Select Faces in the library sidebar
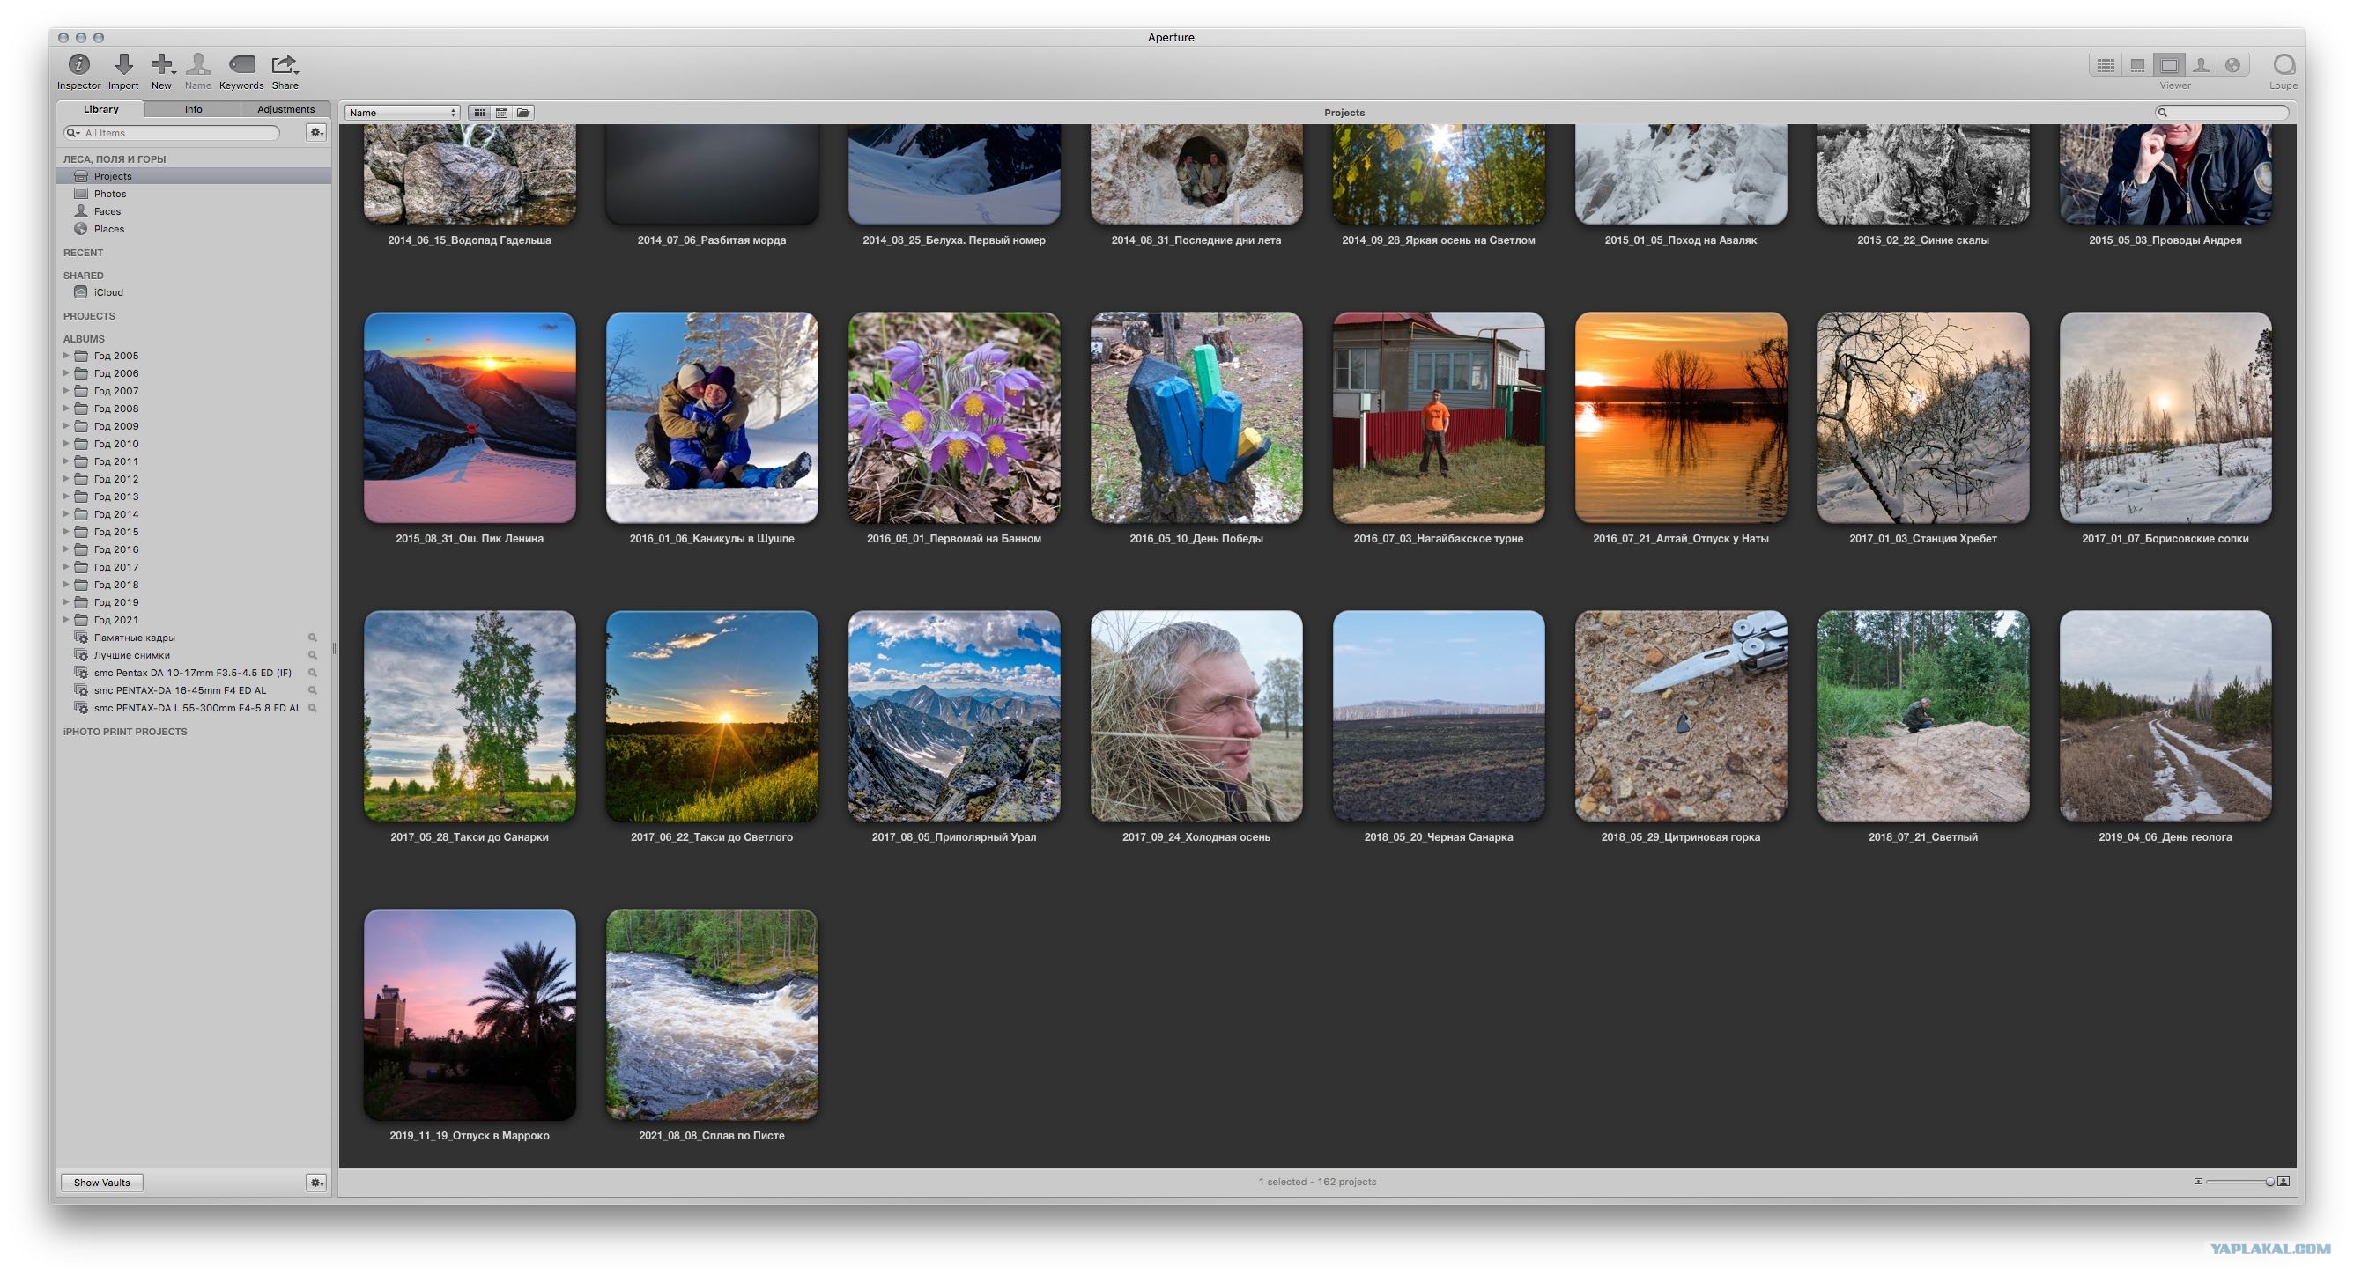This screenshot has width=2354, height=1275. click(194, 211)
